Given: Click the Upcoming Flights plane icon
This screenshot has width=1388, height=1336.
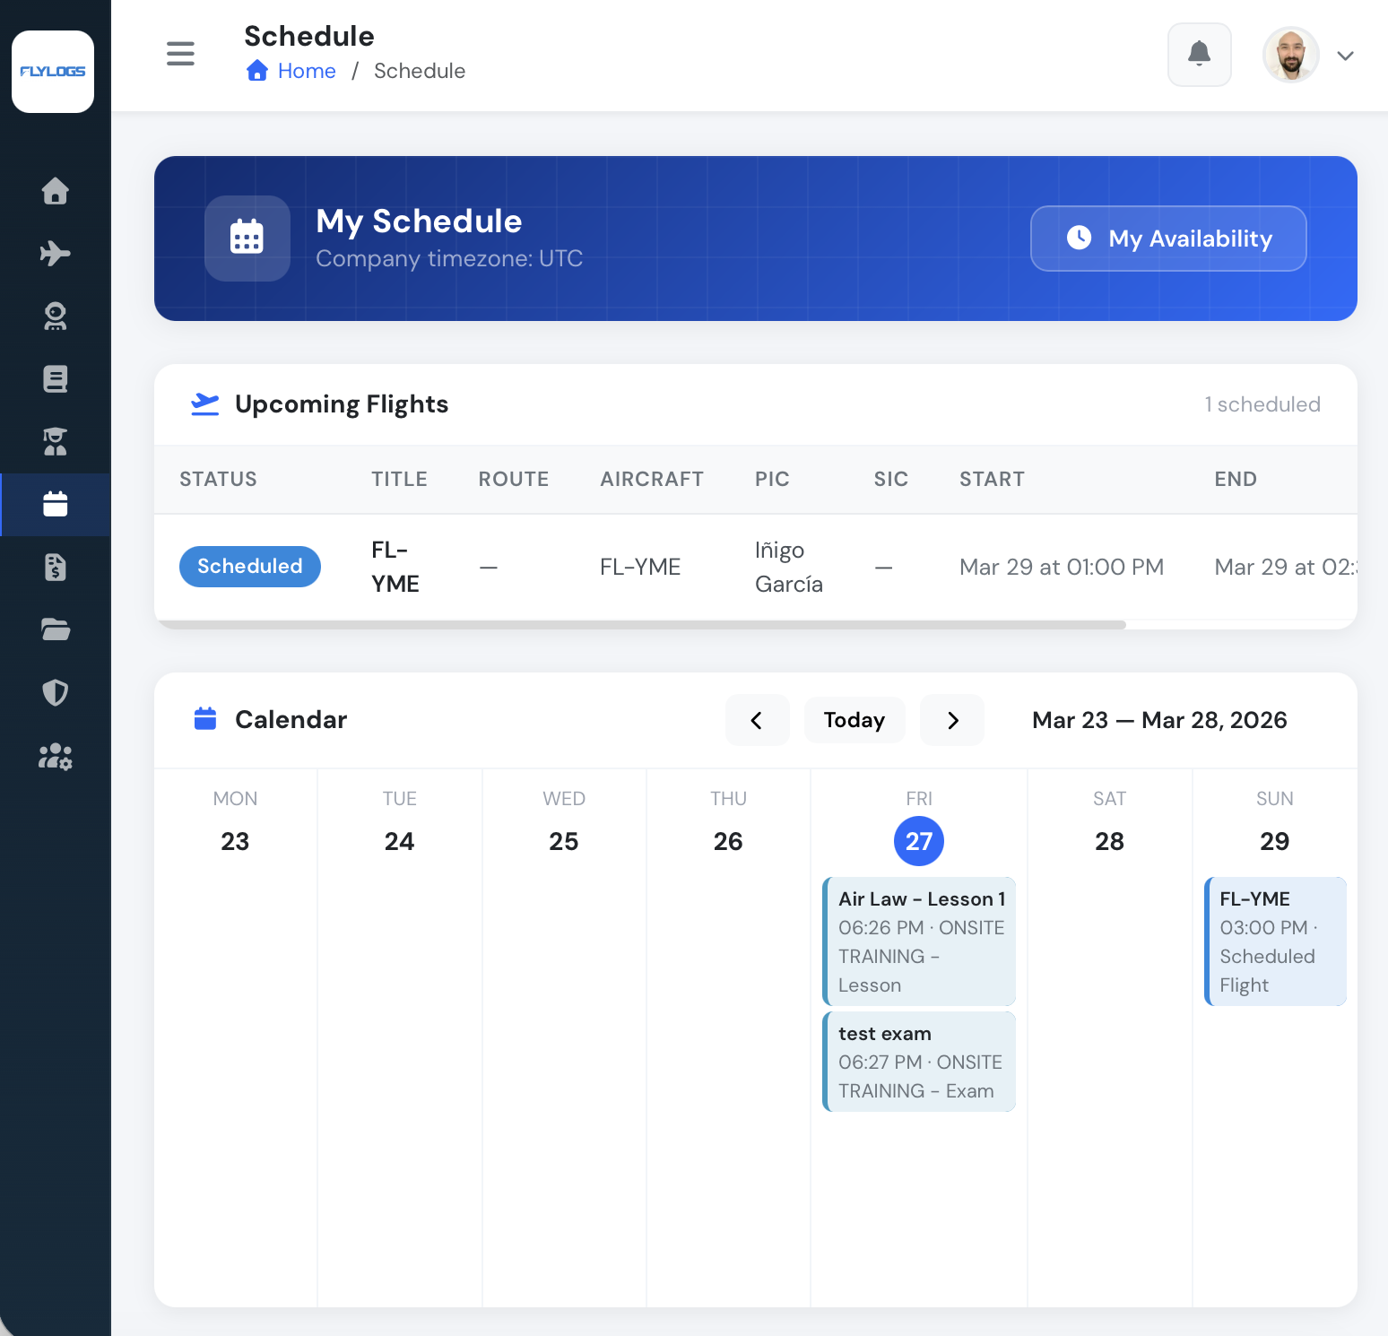Looking at the screenshot, I should pyautogui.click(x=205, y=404).
